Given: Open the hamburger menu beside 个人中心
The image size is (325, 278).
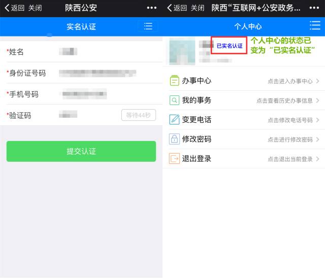Looking at the screenshot, I should tap(315, 26).
